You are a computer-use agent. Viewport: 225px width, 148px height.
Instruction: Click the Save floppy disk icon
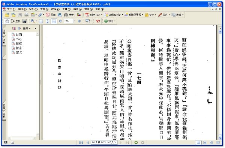pyautogui.click(x=20, y=15)
